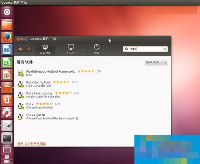200x164 pixels.
Task: Open the 历史 history view
Action: point(97,49)
